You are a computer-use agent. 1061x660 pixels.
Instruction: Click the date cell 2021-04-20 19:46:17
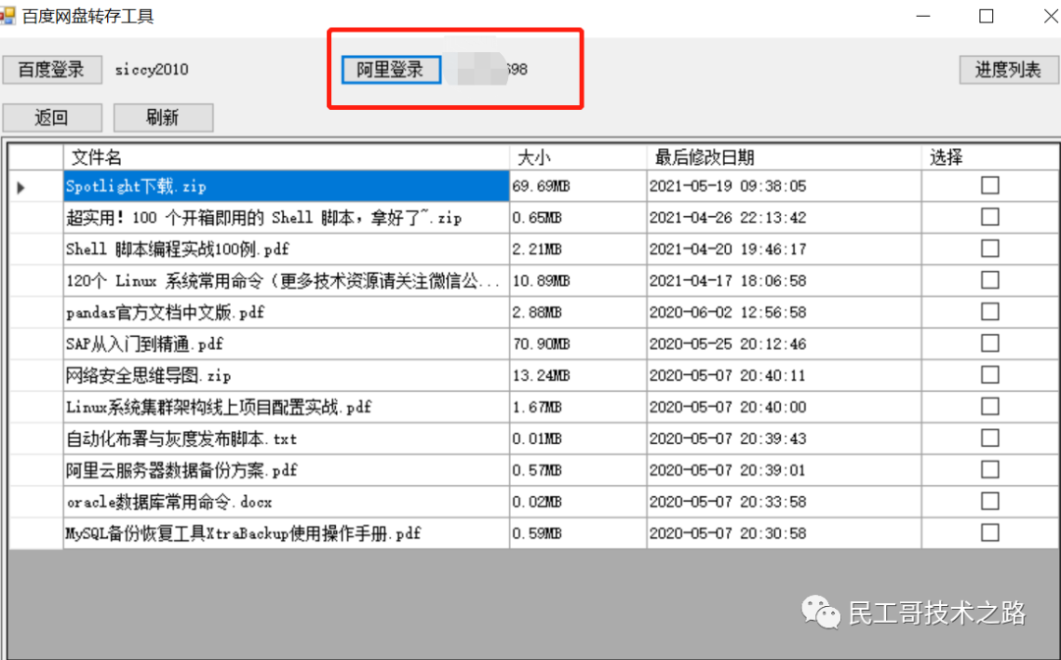[784, 248]
